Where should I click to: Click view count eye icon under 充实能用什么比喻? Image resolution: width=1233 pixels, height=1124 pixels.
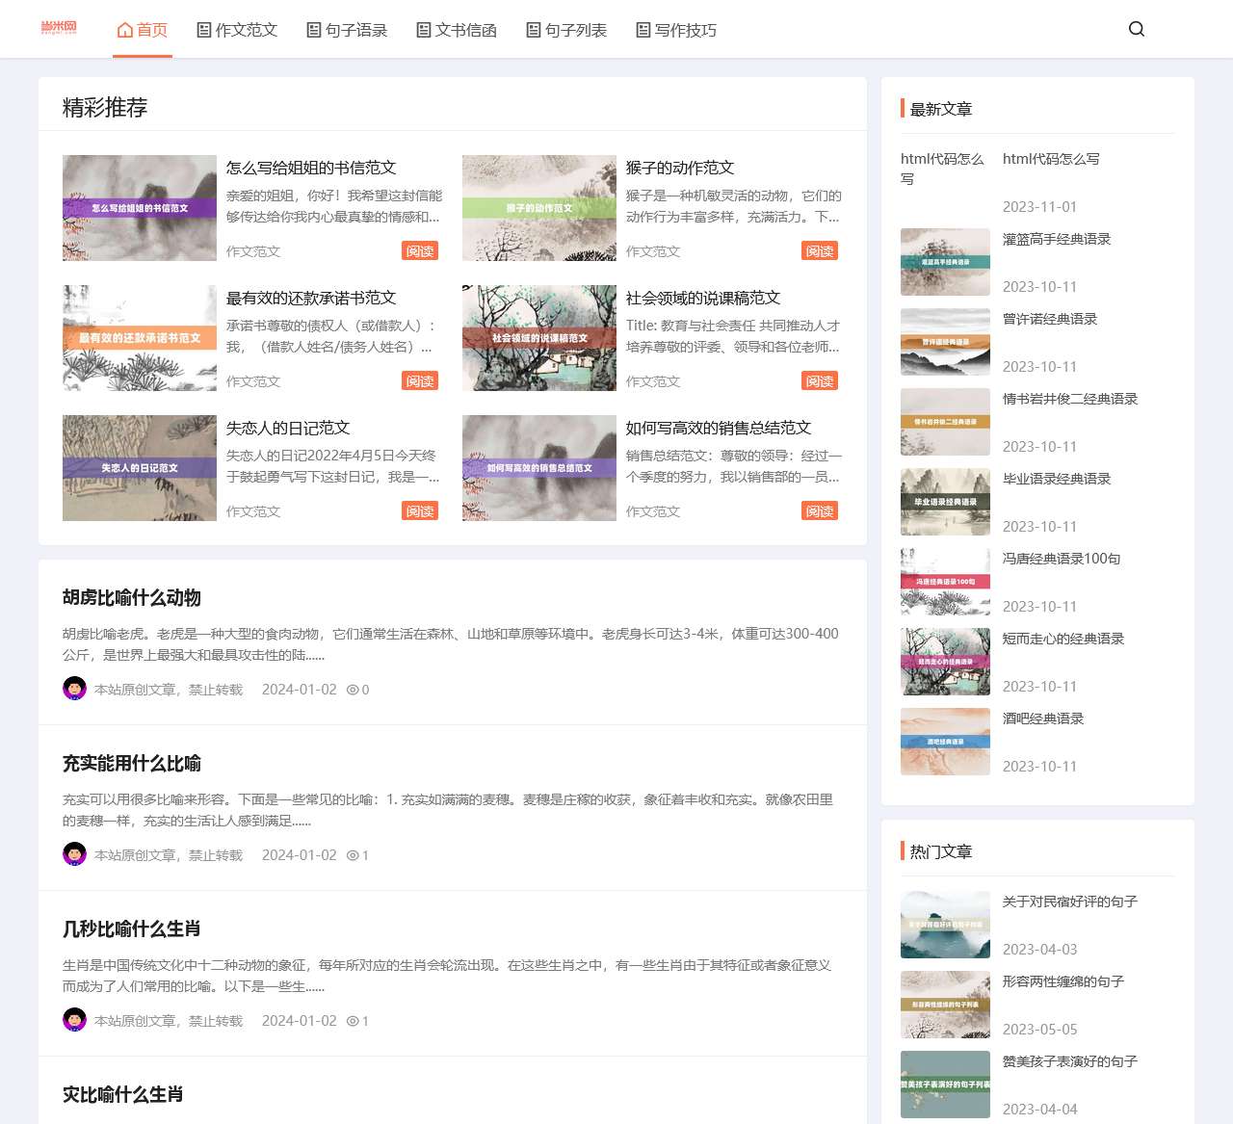[353, 855]
